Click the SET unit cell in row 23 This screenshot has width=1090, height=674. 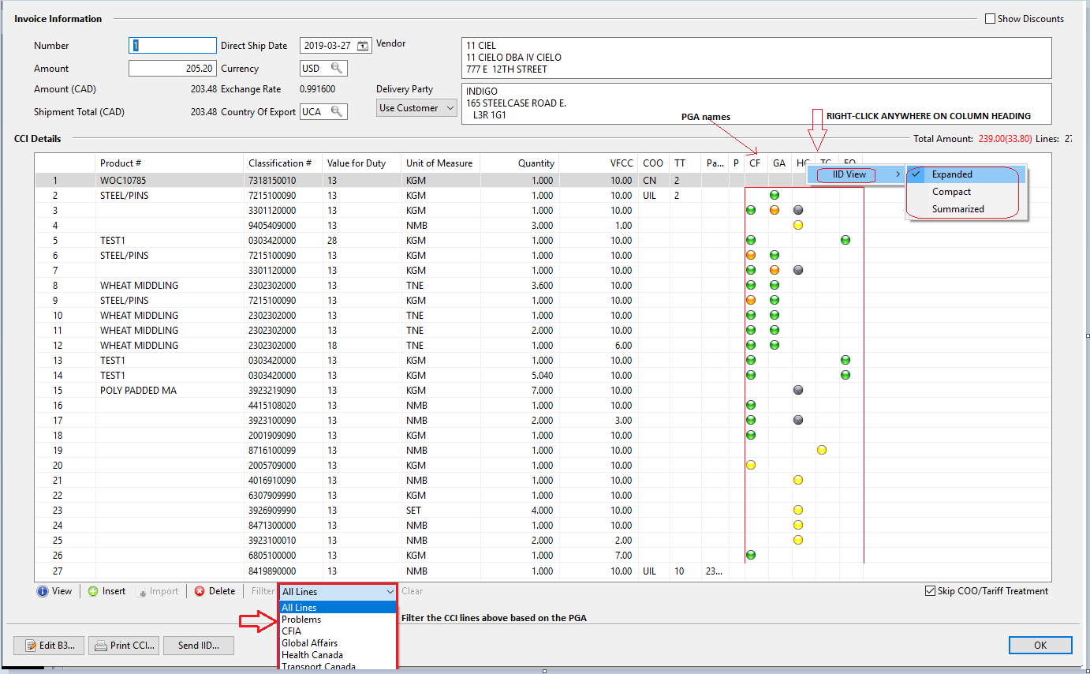pos(440,510)
